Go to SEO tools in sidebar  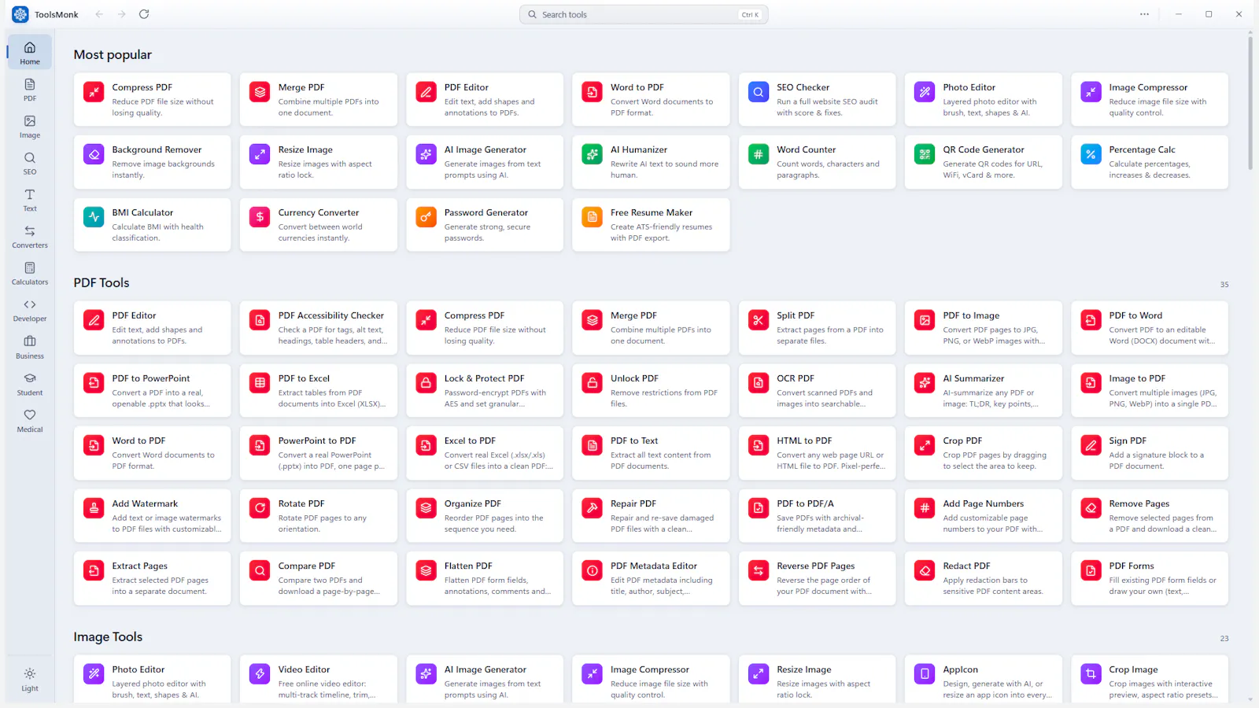(30, 164)
